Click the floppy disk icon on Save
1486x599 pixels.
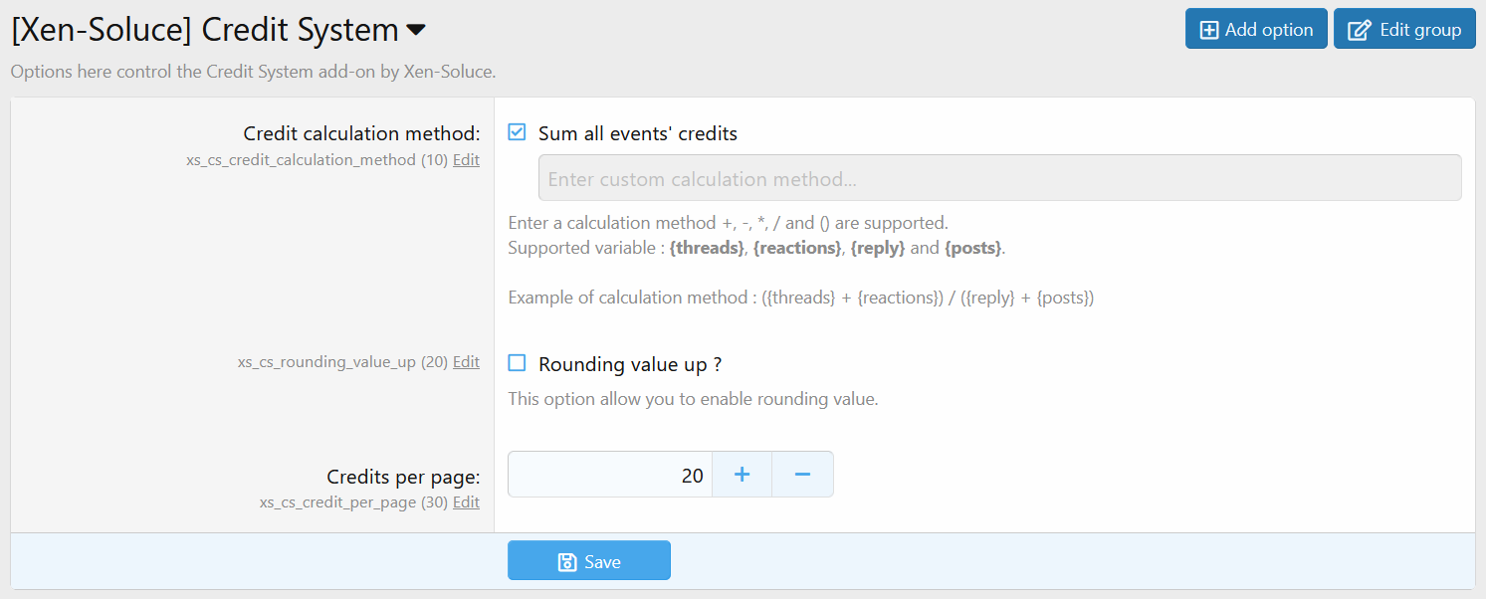coord(567,562)
